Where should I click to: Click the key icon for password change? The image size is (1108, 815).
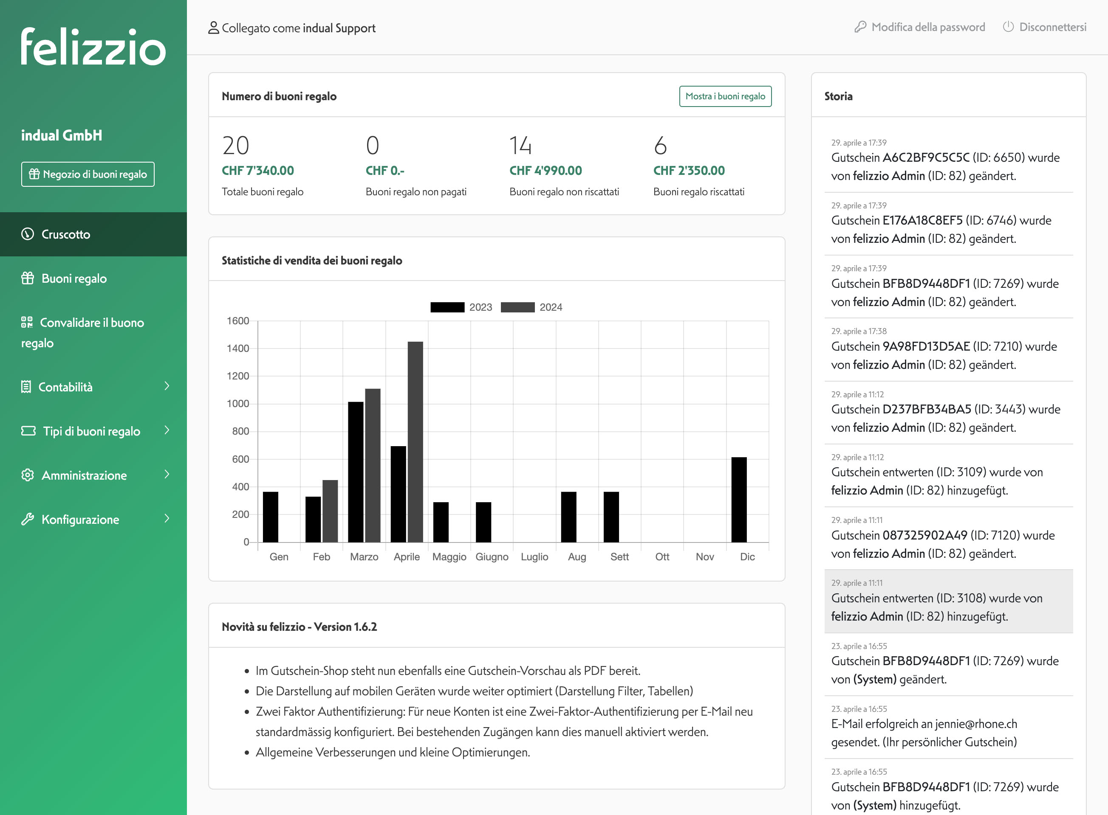860,27
